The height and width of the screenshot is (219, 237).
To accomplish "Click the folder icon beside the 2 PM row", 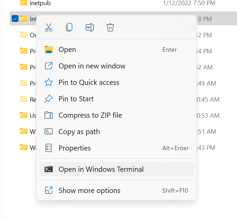I will [24, 35].
